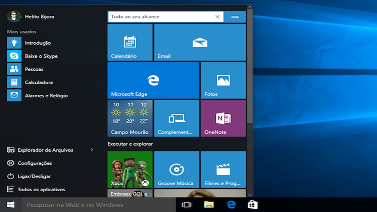Click the Tudo ao seu alcance name field
Viewport: 377px width, 212px height.
pyautogui.click(x=166, y=17)
